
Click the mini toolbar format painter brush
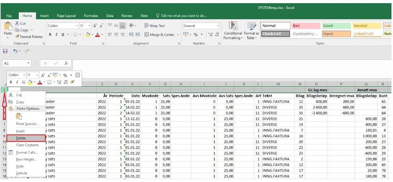point(72,82)
